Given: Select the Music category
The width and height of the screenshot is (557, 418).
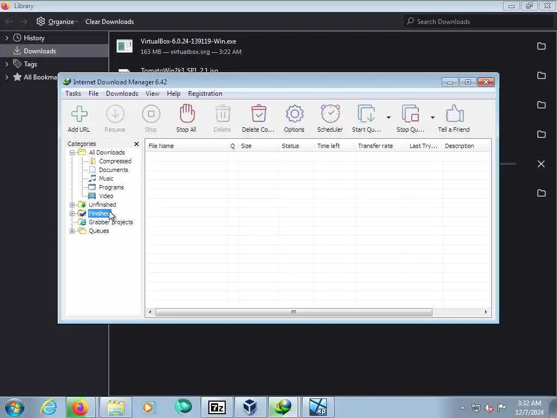Looking at the screenshot, I should pyautogui.click(x=106, y=179).
